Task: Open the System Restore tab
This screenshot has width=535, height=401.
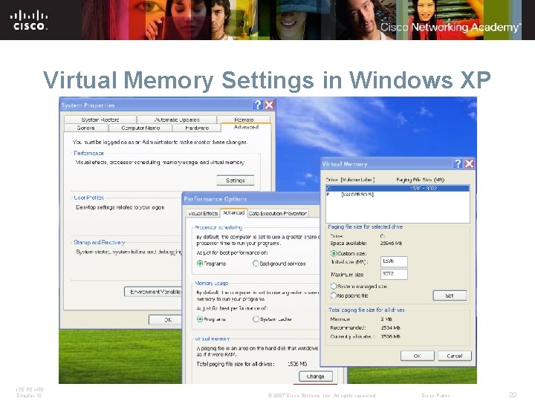Action: point(100,120)
